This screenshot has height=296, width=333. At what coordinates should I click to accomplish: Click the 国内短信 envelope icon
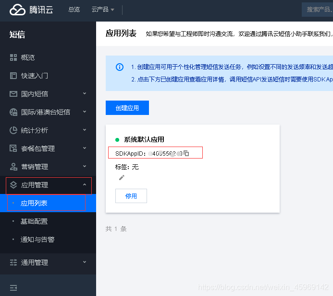click(x=13, y=94)
